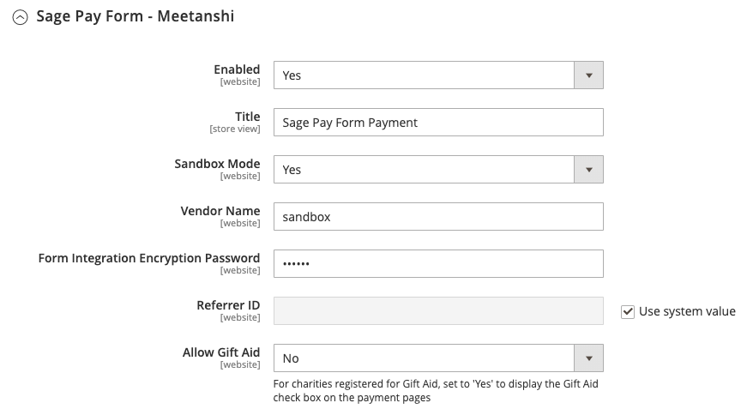Click the Allow Gift Aid label
The image size is (747, 415).
pyautogui.click(x=221, y=352)
